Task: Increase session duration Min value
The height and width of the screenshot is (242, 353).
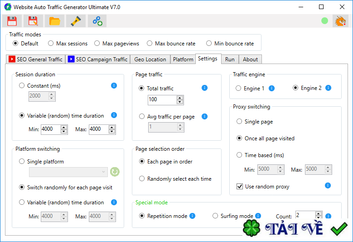Action: (x=64, y=128)
